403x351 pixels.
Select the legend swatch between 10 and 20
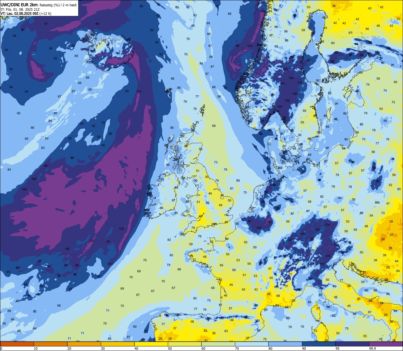(x=50, y=344)
